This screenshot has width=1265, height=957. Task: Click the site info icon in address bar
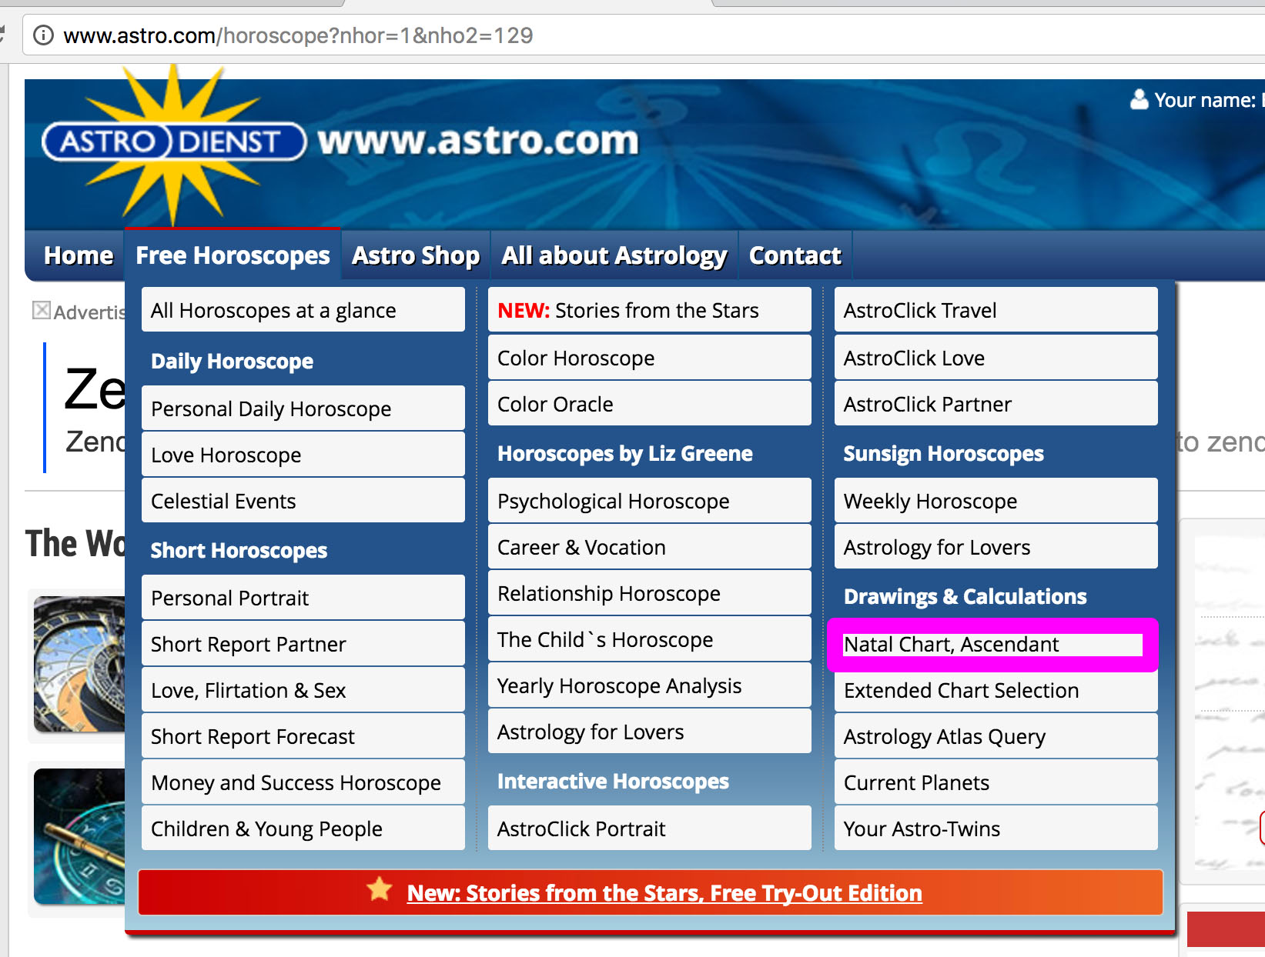[44, 35]
